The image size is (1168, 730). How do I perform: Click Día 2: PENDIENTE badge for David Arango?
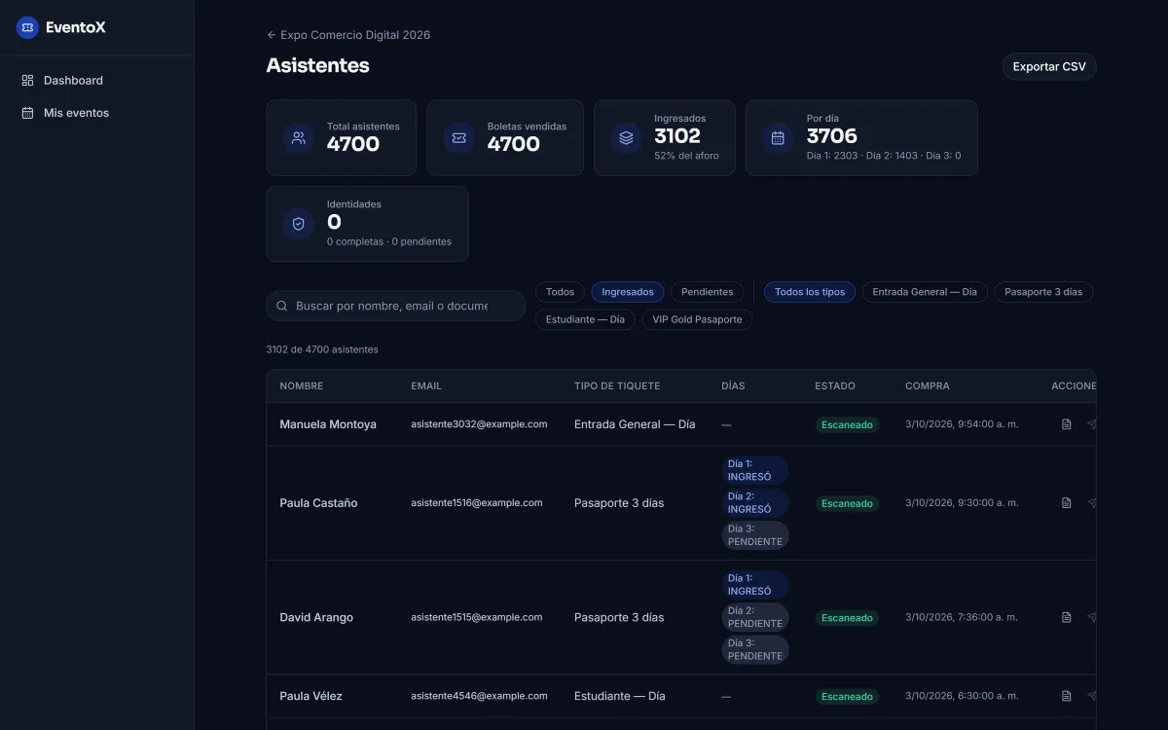[x=755, y=617]
